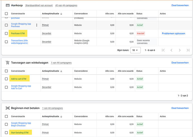Check the Google Shopping App Begin Checkout row
Viewport: 193px width, 137px height.
(6, 124)
